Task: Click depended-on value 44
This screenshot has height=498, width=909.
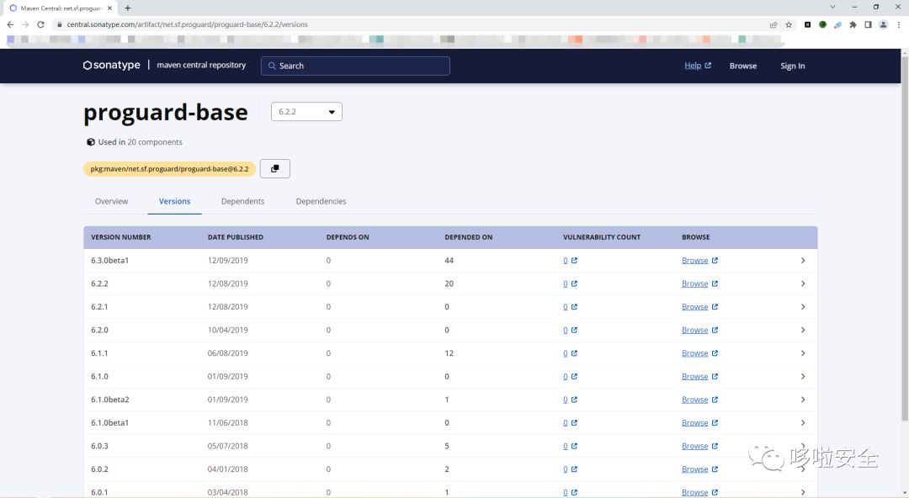Action: coord(449,260)
